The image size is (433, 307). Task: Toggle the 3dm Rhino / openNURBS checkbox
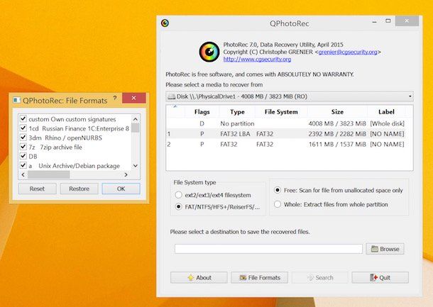click(x=23, y=138)
